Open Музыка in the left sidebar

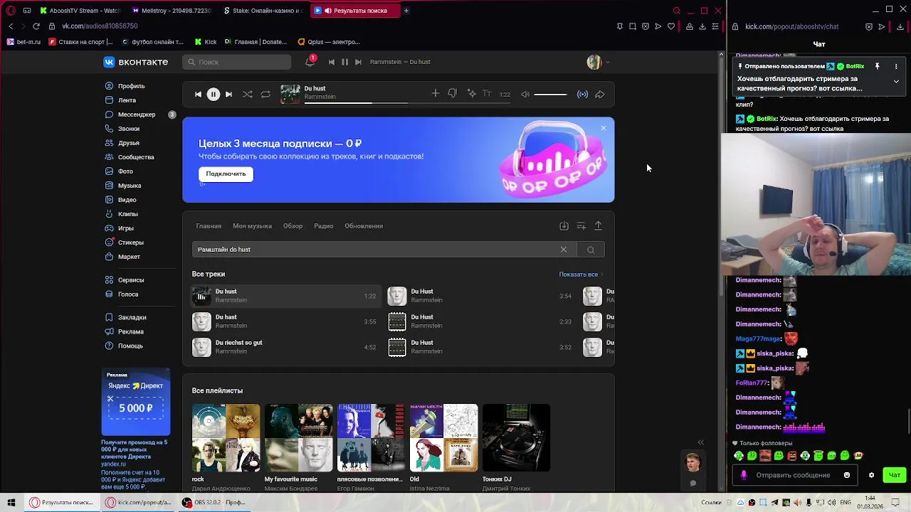point(130,186)
